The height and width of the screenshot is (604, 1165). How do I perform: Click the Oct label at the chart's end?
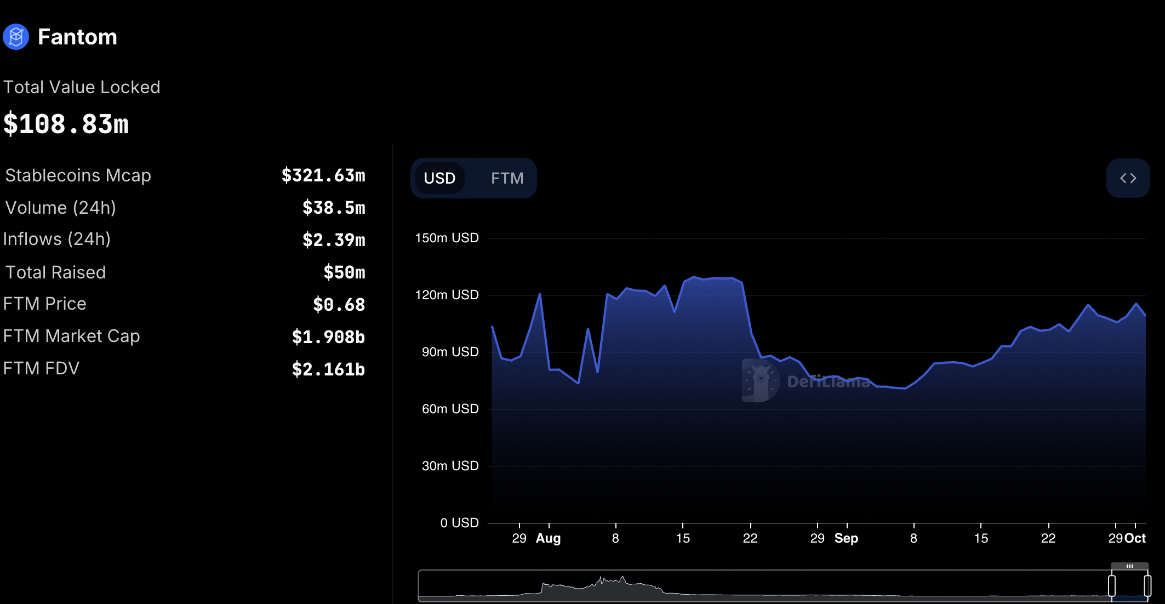click(1135, 538)
